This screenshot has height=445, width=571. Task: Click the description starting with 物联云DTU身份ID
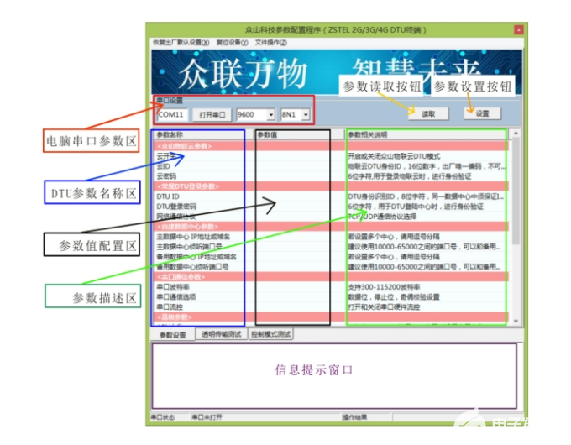point(427,166)
